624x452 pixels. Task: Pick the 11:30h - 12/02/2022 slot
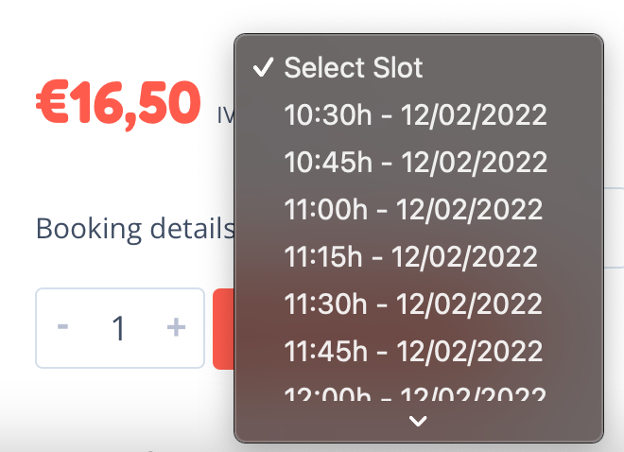click(x=413, y=304)
